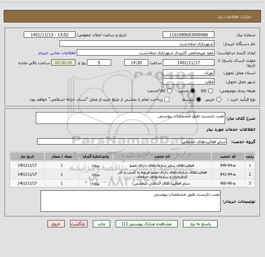
Task: Click the date 1401/11/17 in row 3
Action: coord(27,183)
